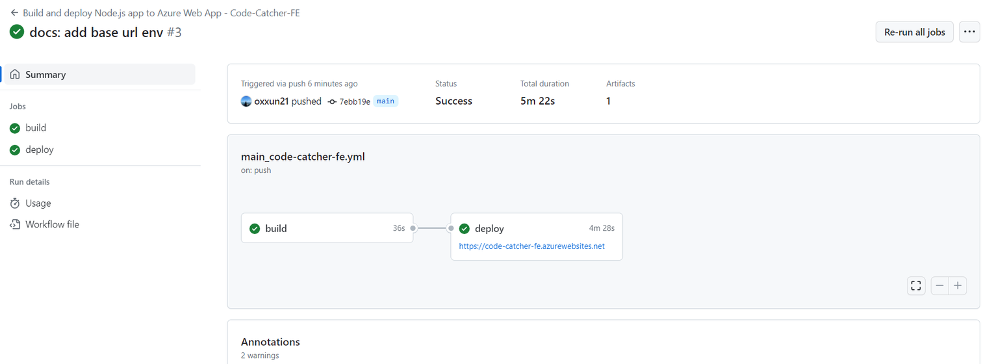
Task: Click the Artifacts count 1
Action: (608, 101)
